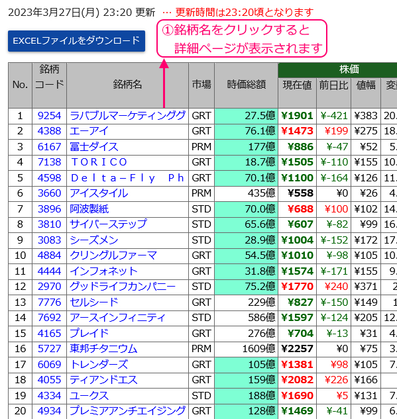Select the 76.1億 market cap cell
Screen dimensions: 397x419
point(247,131)
